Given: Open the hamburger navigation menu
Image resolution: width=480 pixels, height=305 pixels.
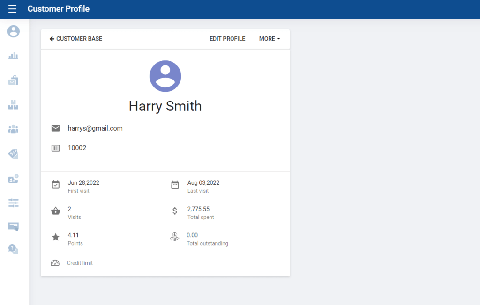Looking at the screenshot, I should click(12, 9).
